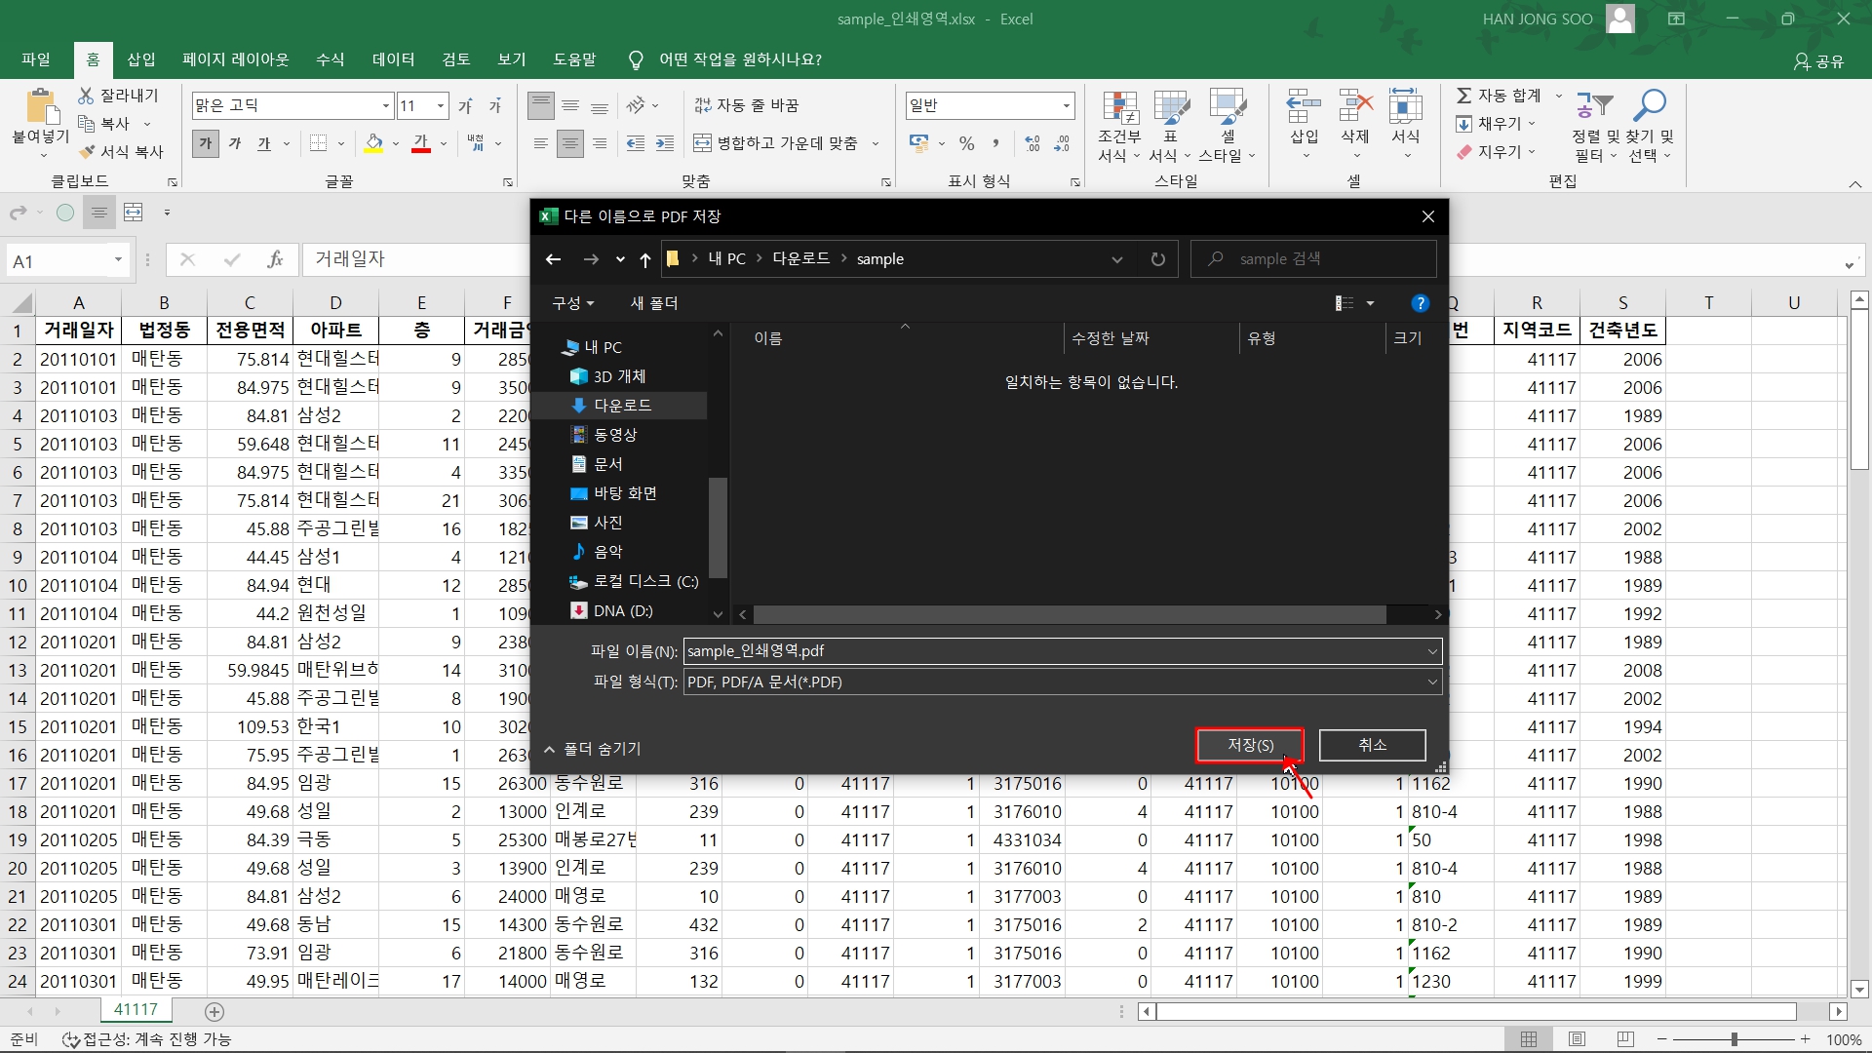Open the Data ribbon tab
1872x1053 pixels.
(x=393, y=59)
